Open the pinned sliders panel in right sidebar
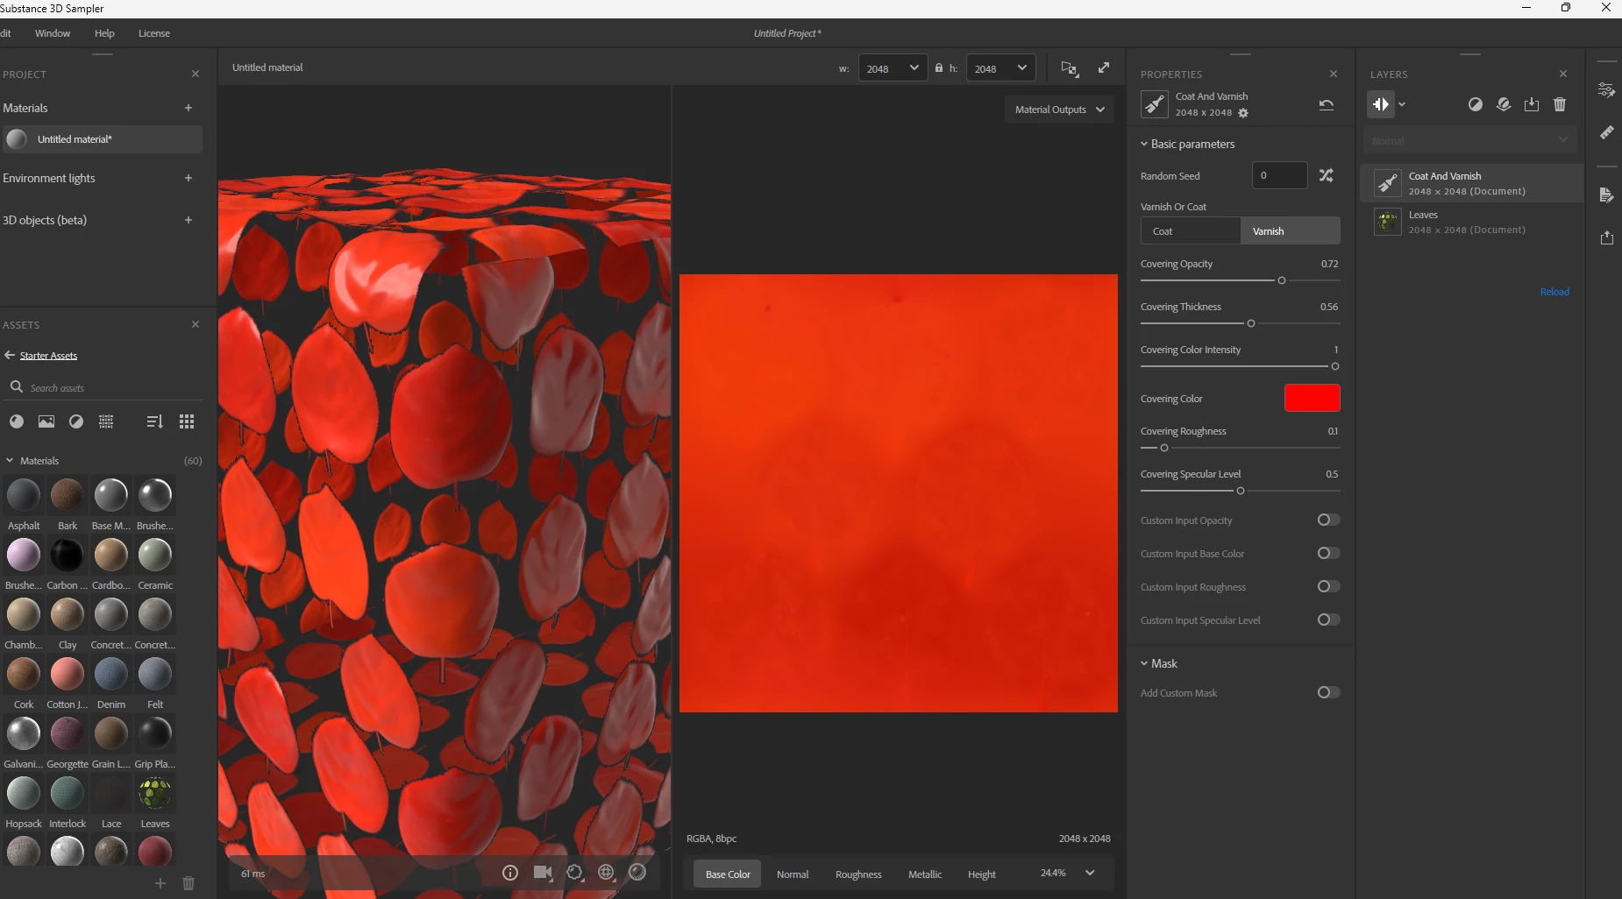 1606,90
